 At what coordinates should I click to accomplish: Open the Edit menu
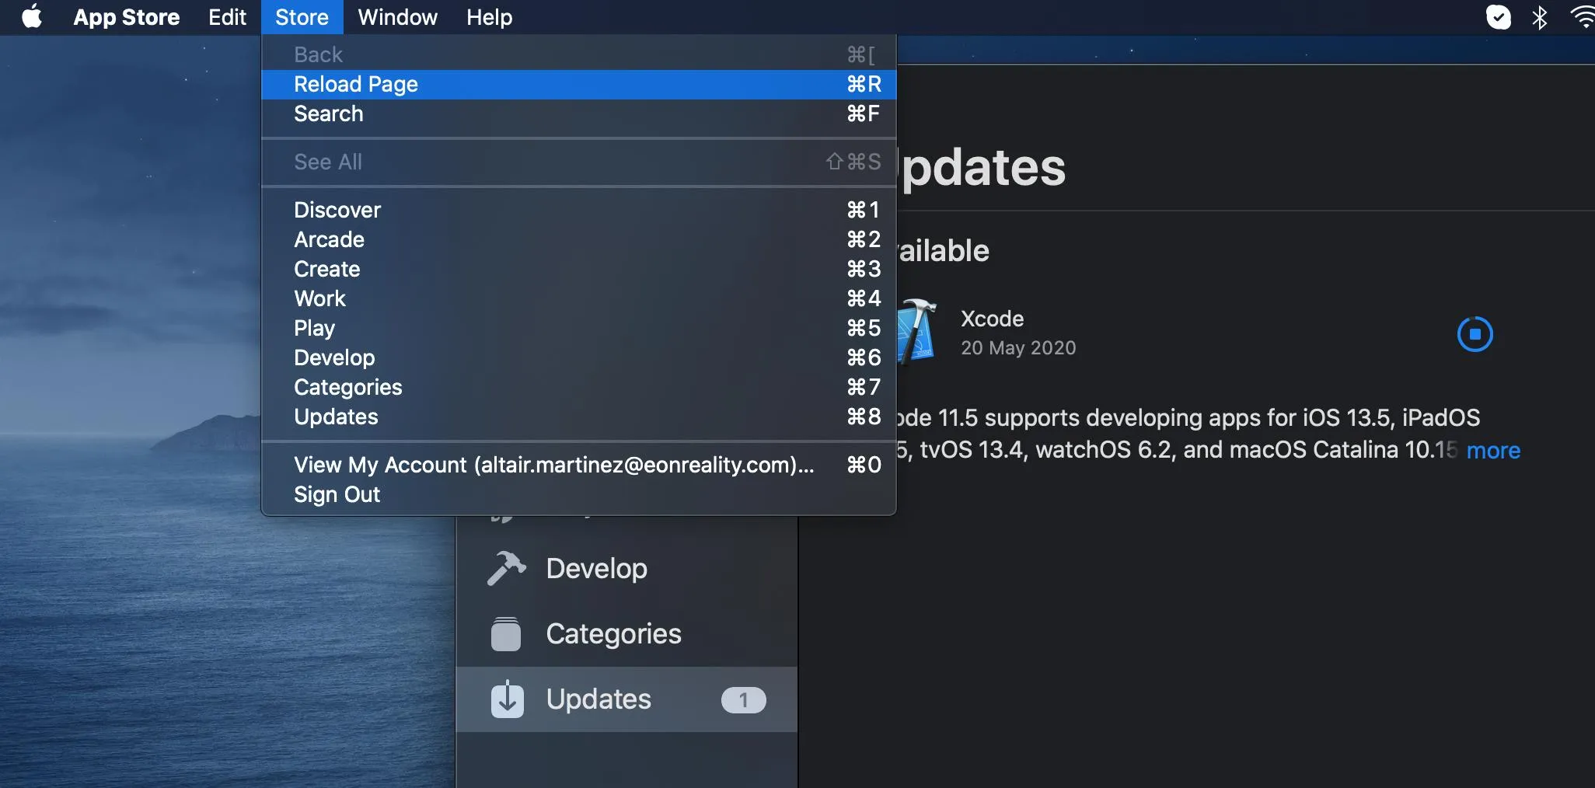[x=227, y=17]
